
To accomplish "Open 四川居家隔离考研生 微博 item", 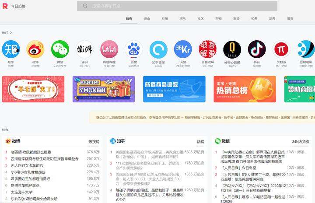I will point(45,159).
